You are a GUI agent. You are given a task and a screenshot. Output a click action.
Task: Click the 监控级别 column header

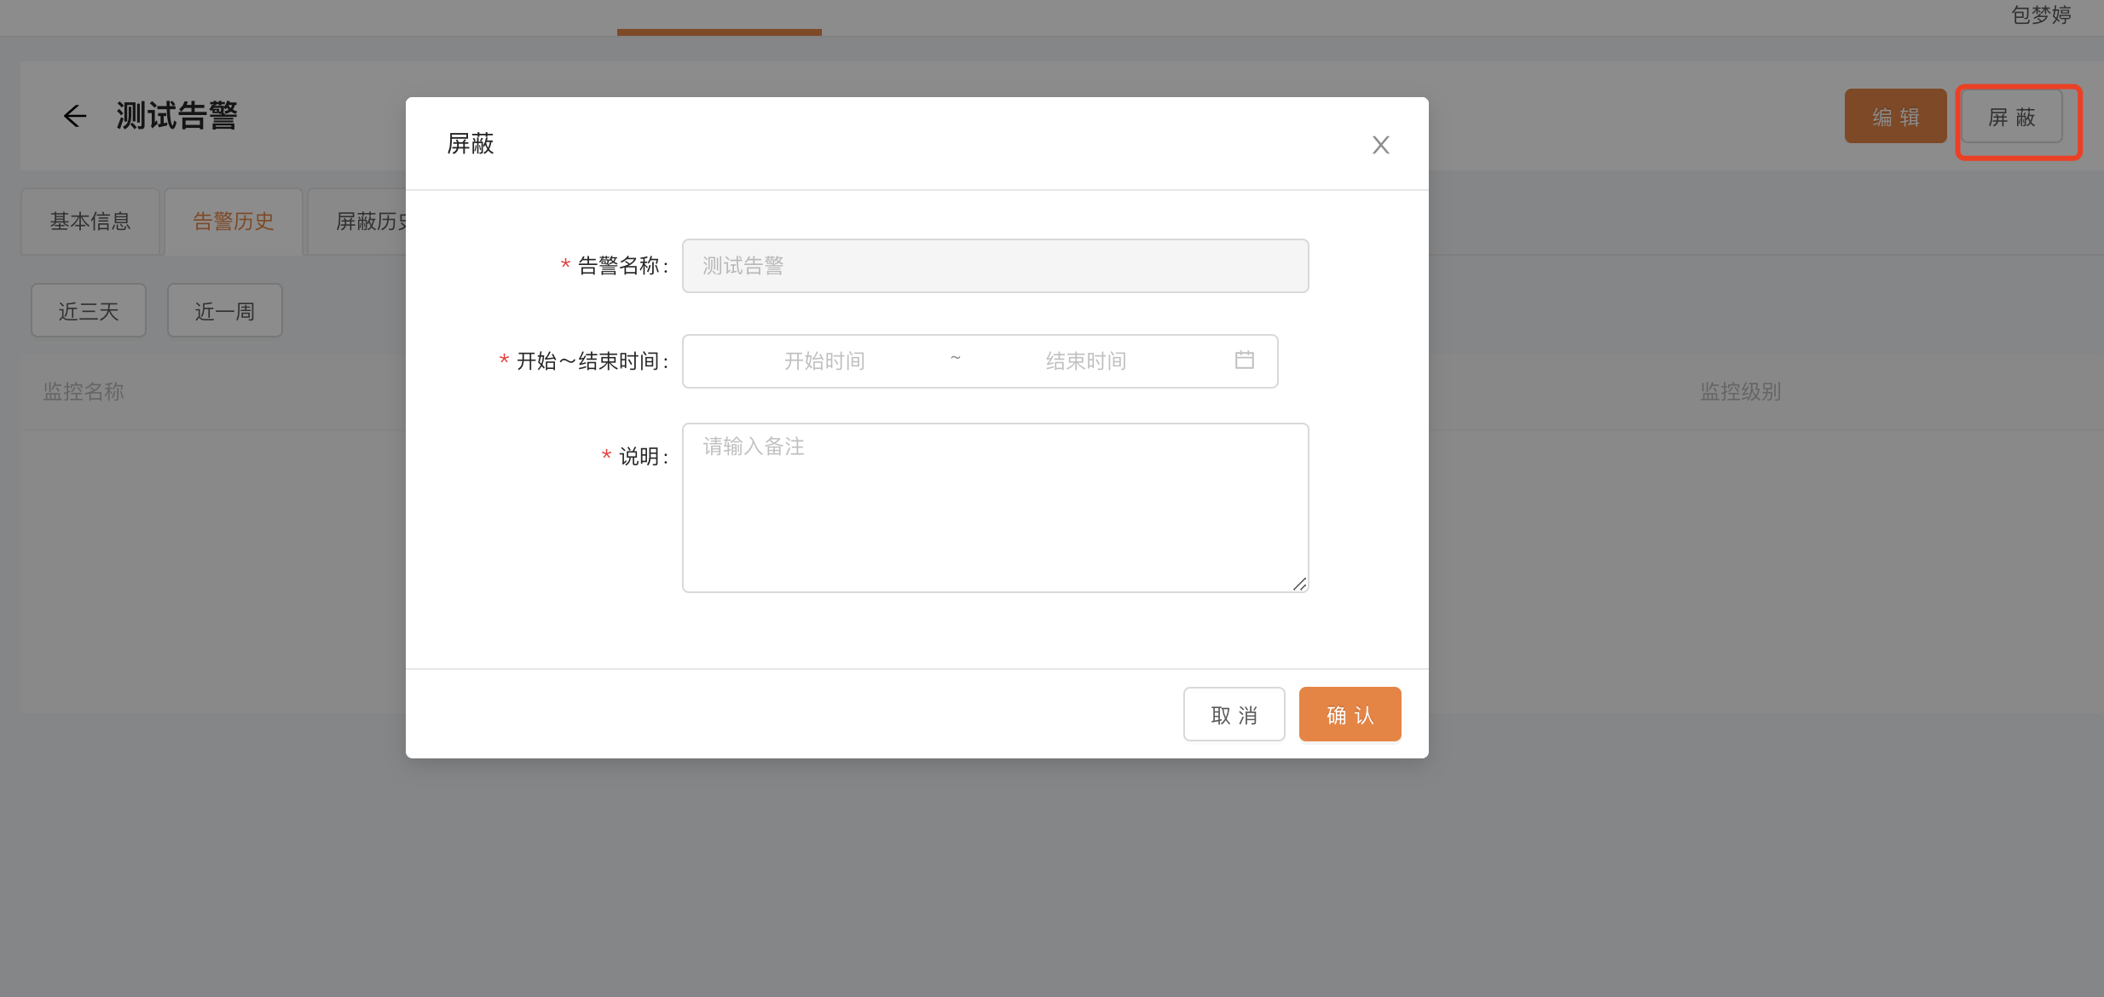[1740, 392]
